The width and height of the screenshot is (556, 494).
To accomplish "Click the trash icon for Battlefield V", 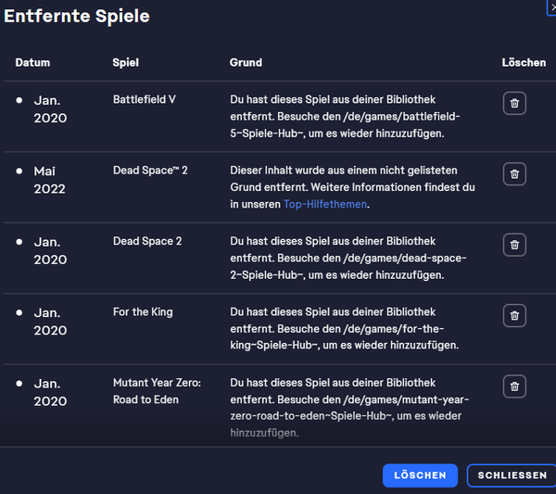I will 514,103.
